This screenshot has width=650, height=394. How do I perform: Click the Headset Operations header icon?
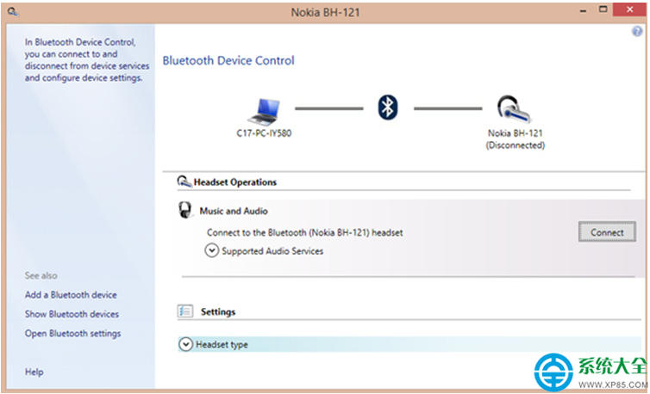tap(184, 182)
